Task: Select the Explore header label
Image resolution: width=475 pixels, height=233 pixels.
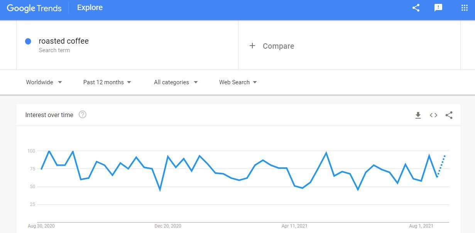Action: [x=90, y=8]
